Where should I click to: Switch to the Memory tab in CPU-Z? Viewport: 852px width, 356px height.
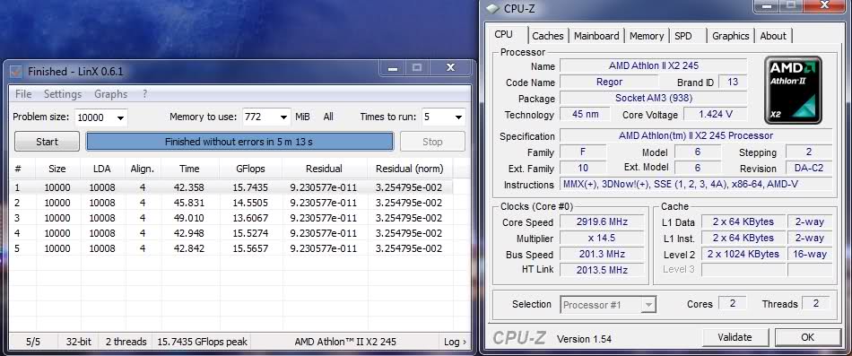click(646, 36)
